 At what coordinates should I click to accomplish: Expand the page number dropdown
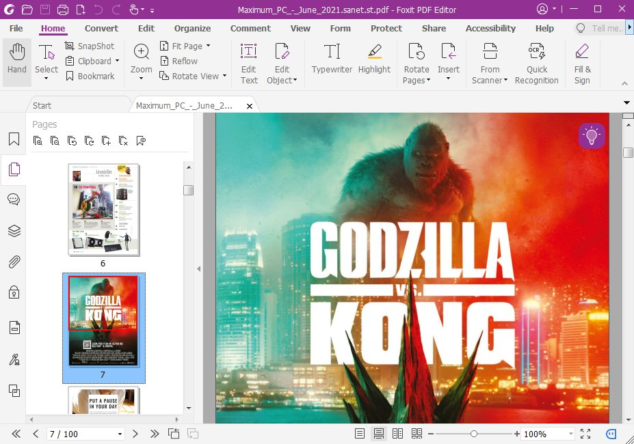pos(120,434)
